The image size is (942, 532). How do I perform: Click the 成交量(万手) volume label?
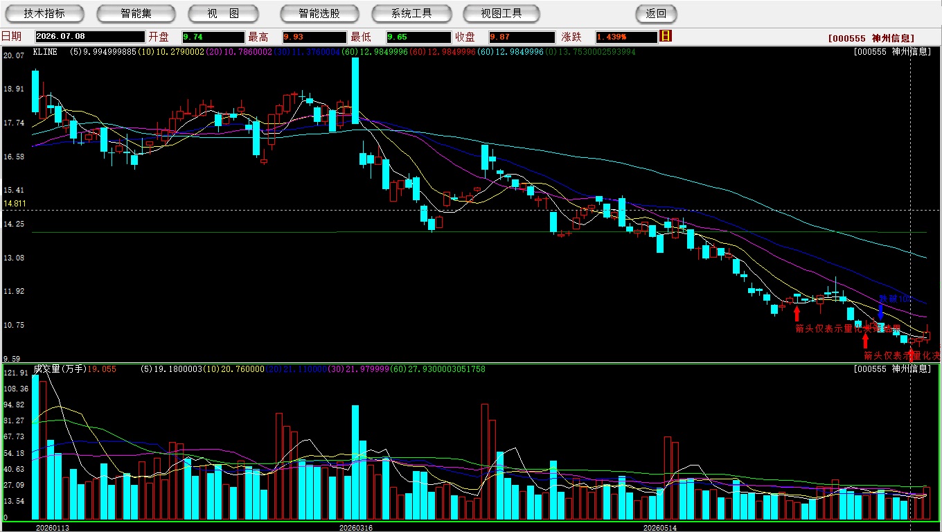tap(60, 369)
